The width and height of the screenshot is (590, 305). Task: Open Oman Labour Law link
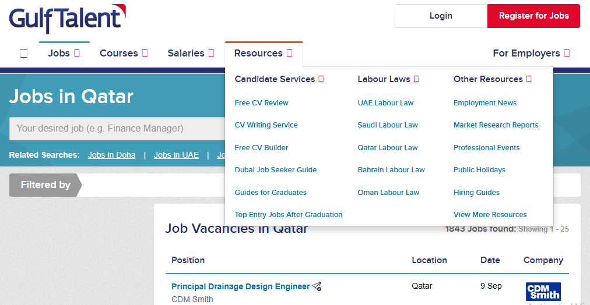point(388,192)
